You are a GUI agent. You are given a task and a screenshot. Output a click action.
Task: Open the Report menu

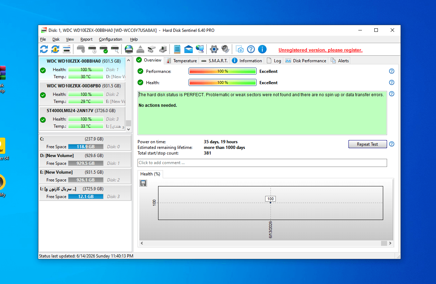[x=86, y=39]
